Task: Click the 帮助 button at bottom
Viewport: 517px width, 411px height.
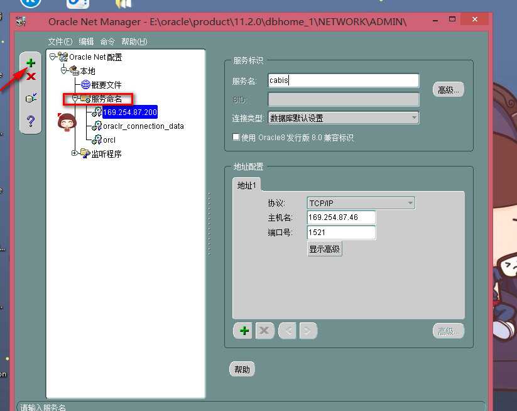Action: 242,370
